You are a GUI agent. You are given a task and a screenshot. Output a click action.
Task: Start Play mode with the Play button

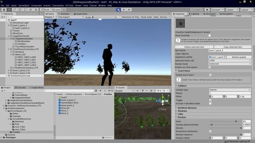pyautogui.click(x=118, y=10)
